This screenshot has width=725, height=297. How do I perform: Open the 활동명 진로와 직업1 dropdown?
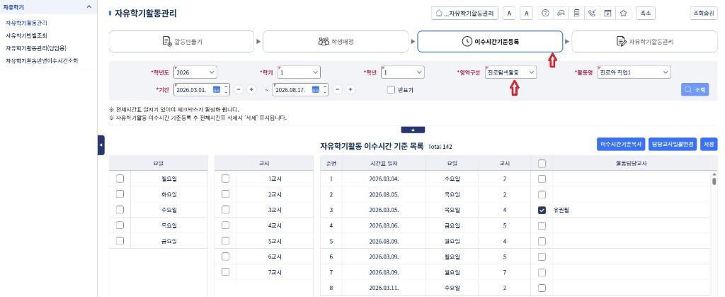point(634,72)
